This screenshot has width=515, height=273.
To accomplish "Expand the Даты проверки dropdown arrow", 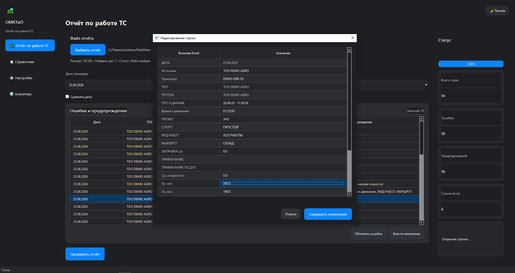I will (426, 85).
